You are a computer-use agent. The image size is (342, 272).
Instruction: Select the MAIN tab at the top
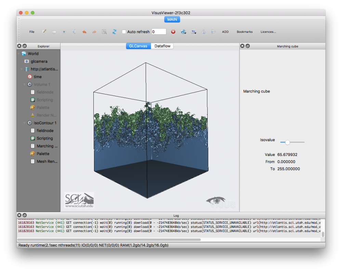point(172,19)
